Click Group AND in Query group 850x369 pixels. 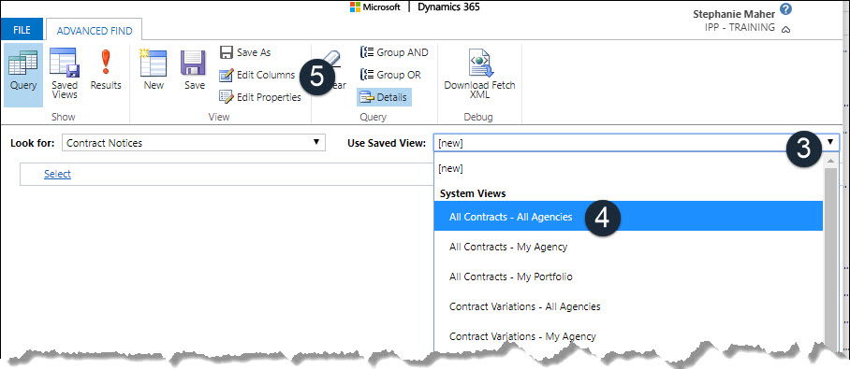(394, 52)
